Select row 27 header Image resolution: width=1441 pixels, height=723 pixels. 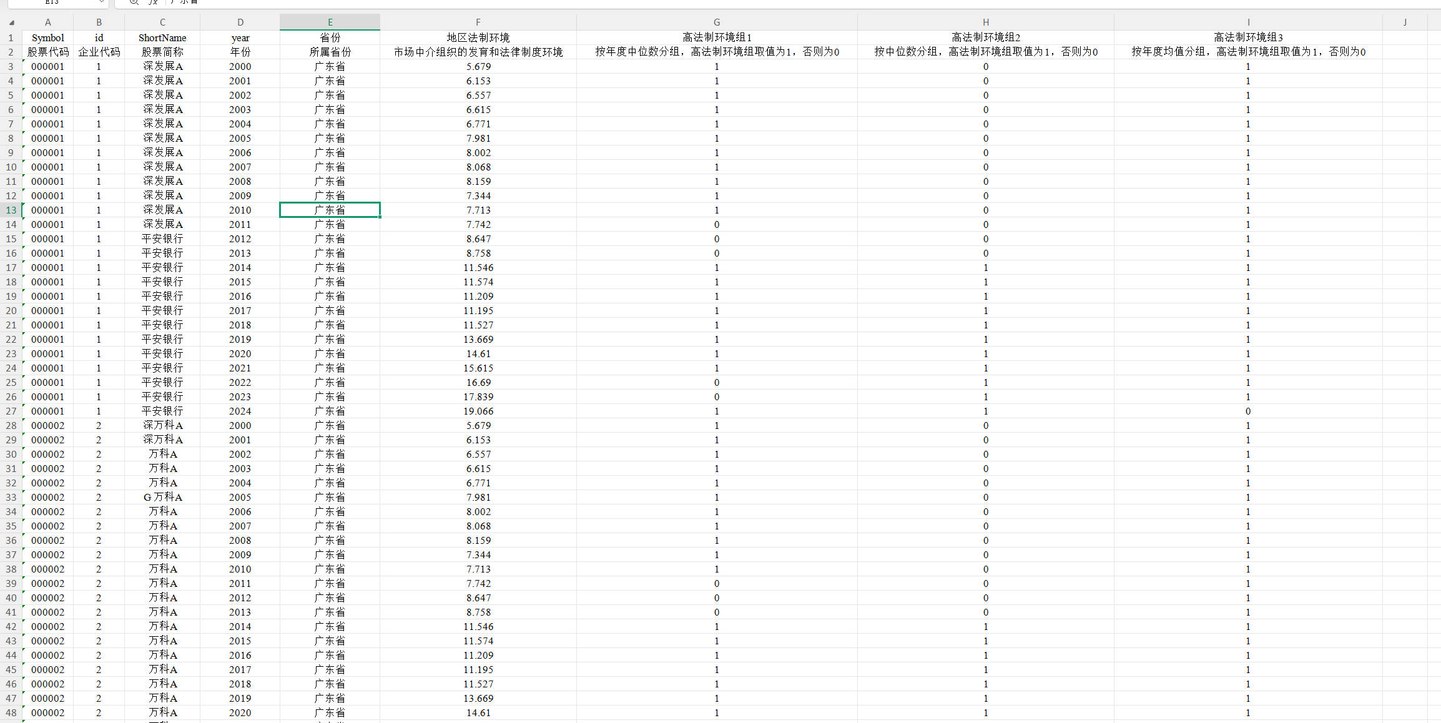click(x=11, y=411)
